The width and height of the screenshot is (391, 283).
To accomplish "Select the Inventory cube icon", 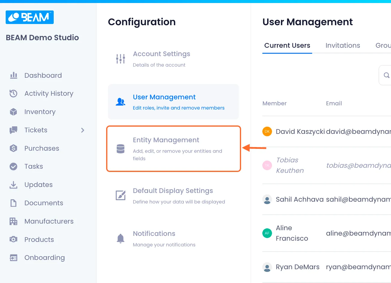I will coord(13,112).
